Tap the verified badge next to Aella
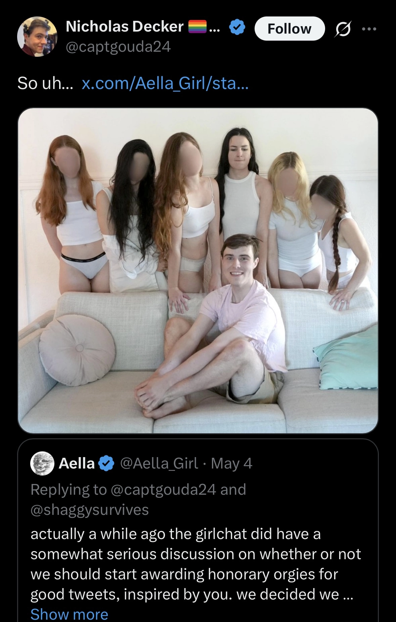 [106, 463]
